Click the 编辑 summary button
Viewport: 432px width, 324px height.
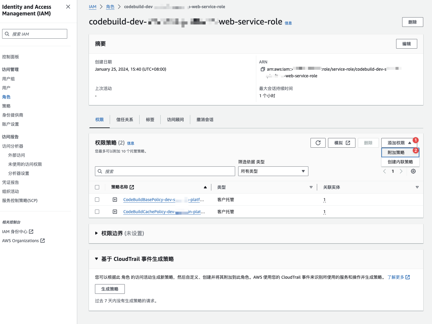(406, 44)
